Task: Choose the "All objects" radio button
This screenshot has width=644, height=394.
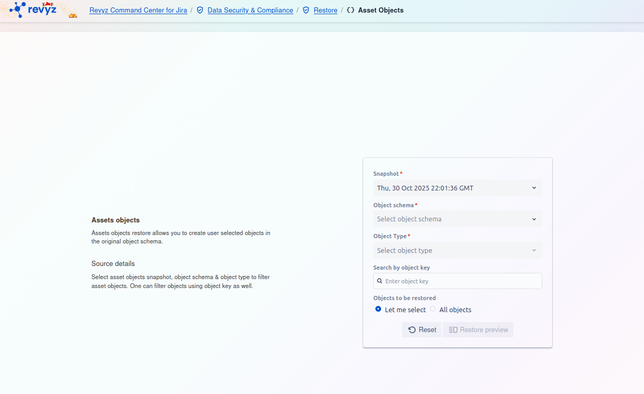Action: (433, 310)
